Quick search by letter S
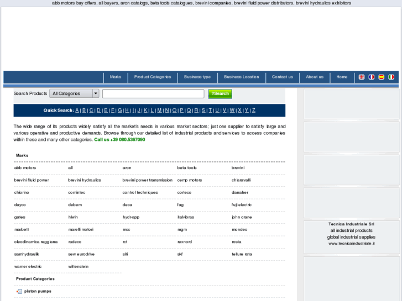Screen dimensions: 402x301 coord(203,110)
